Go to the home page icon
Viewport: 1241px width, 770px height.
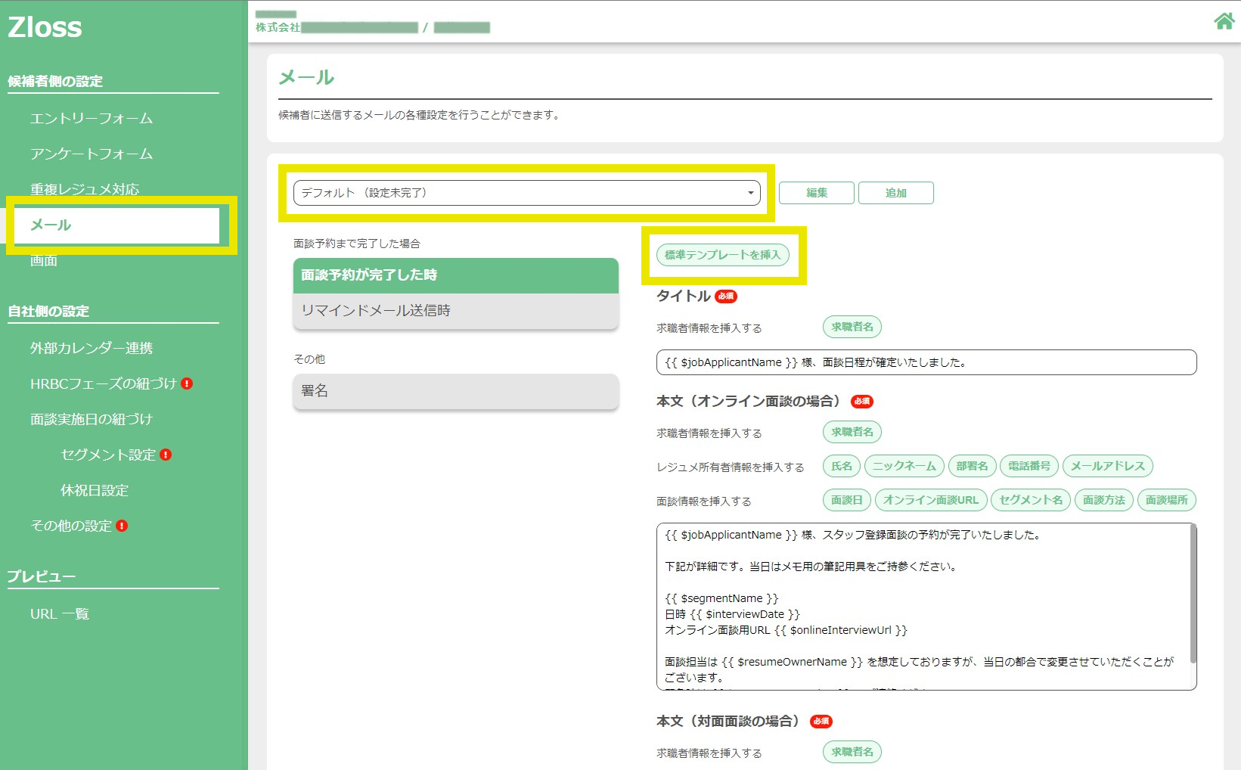[x=1224, y=21]
